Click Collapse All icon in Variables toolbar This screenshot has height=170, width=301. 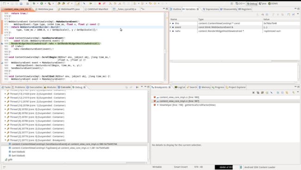pos(267,15)
